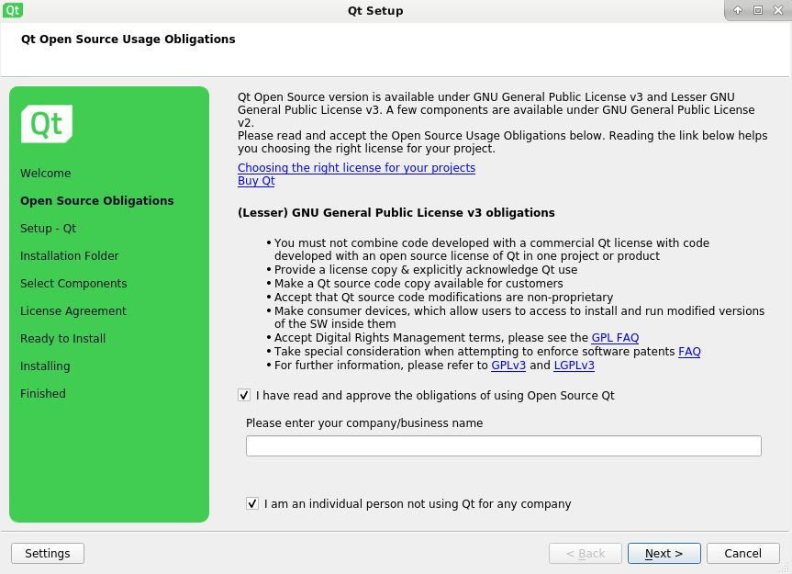Select the Installation Folder step
792x574 pixels.
coord(70,256)
